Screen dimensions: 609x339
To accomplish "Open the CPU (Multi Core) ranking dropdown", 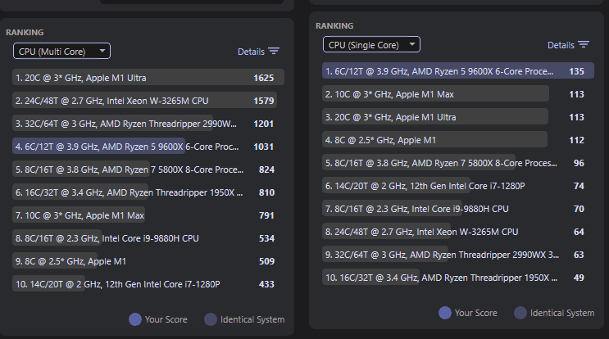I will click(61, 52).
